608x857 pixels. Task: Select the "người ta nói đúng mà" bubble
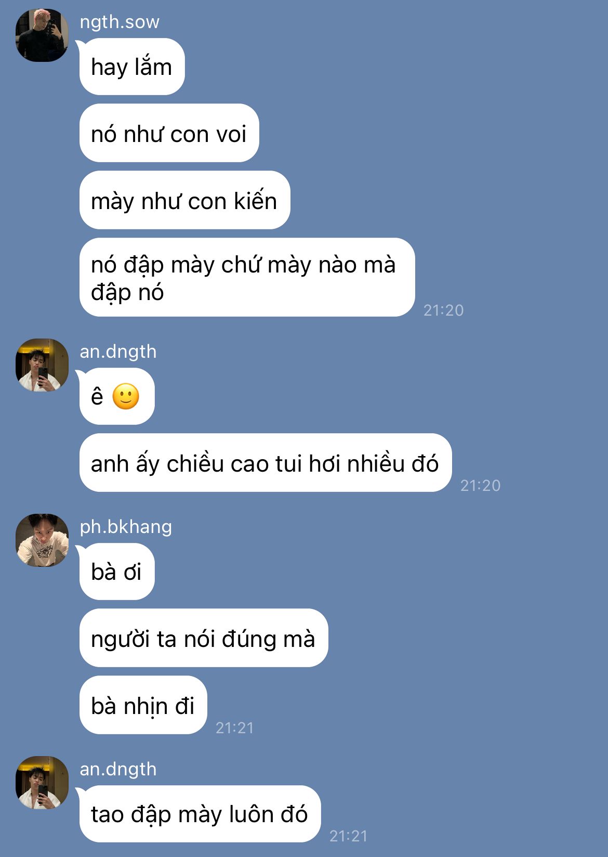click(x=204, y=638)
